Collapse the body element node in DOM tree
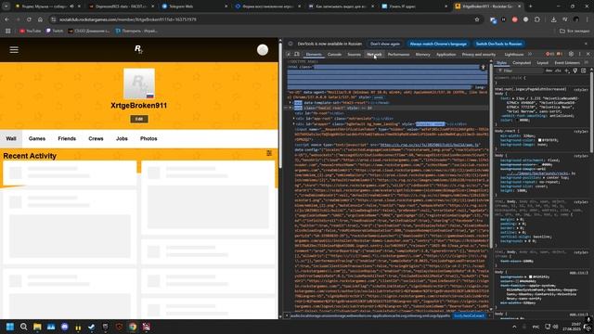The height and width of the screenshot is (334, 594). [x=291, y=108]
